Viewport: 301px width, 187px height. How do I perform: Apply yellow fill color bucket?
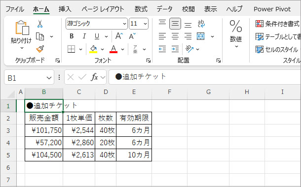point(93,49)
